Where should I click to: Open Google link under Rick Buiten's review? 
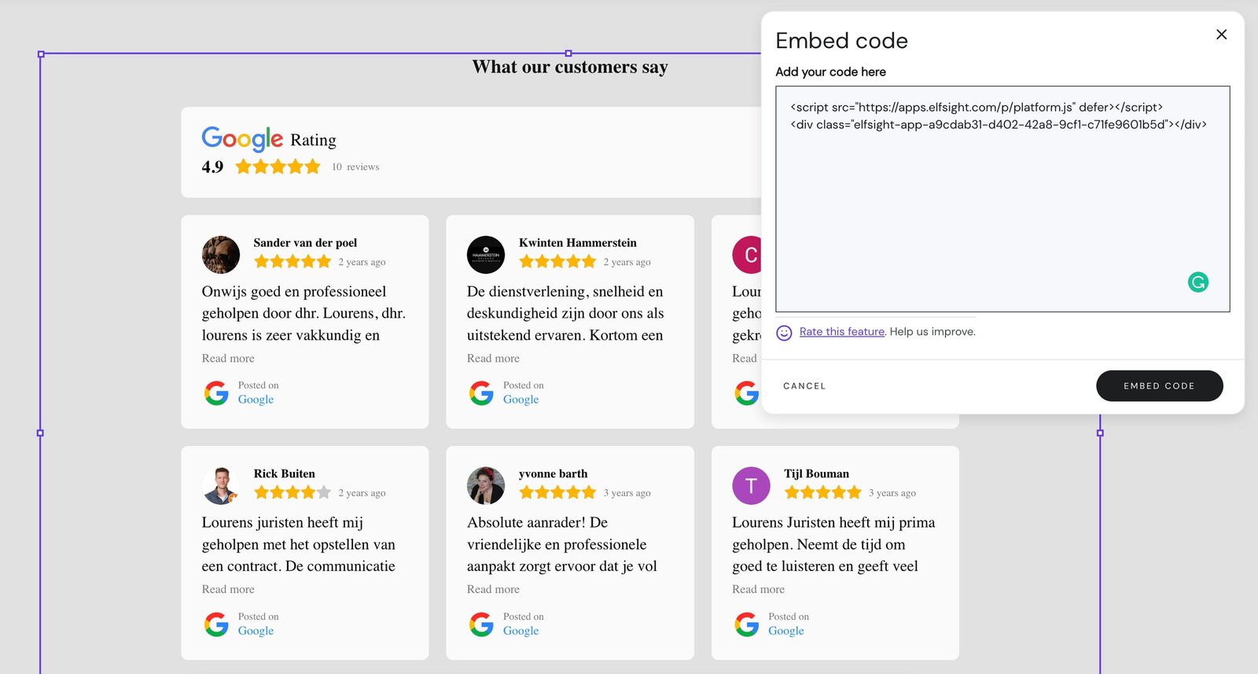pyautogui.click(x=256, y=631)
